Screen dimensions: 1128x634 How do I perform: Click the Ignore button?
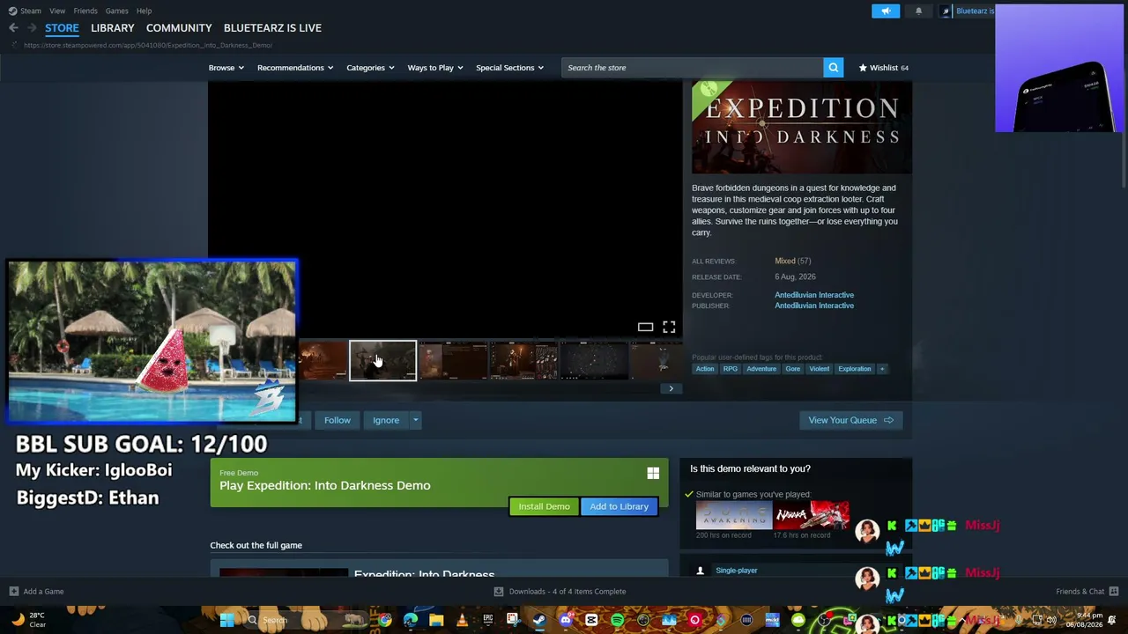(x=386, y=420)
